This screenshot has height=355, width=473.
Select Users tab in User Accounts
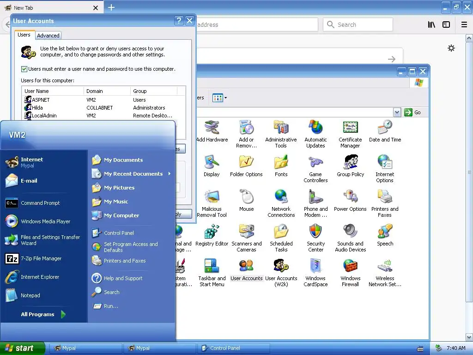(24, 35)
